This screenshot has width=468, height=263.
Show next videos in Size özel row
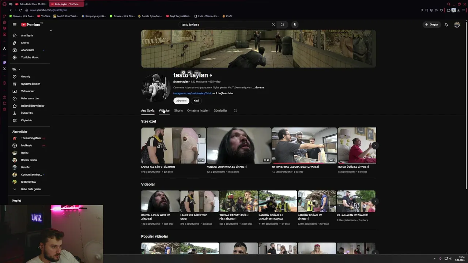point(375,145)
